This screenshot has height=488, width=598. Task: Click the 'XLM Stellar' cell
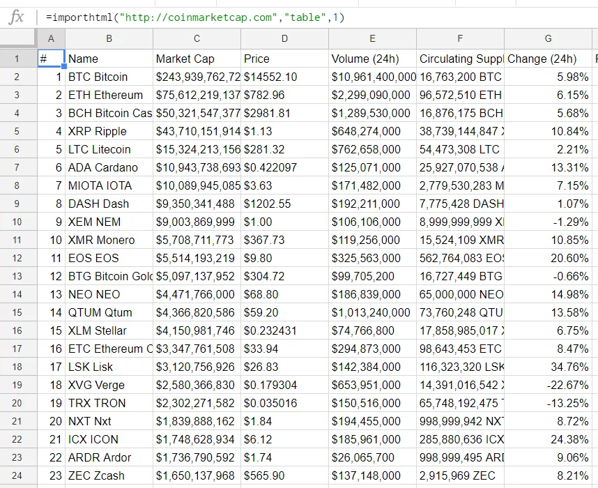(x=109, y=331)
